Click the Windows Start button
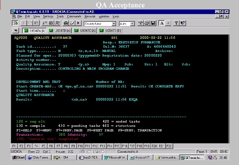The width and height of the screenshot is (239, 165). pos(18,158)
